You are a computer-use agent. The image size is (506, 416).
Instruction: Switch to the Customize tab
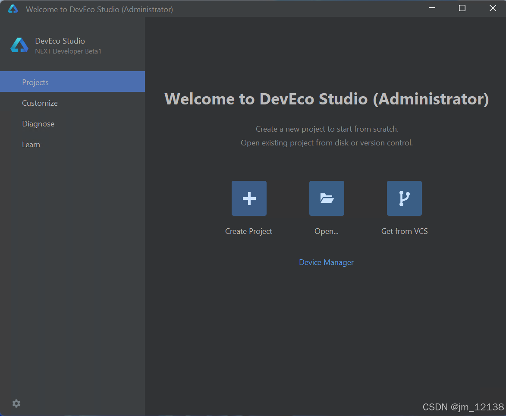pos(72,103)
